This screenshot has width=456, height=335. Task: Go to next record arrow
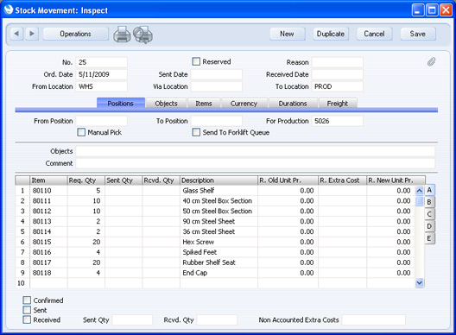pos(32,34)
